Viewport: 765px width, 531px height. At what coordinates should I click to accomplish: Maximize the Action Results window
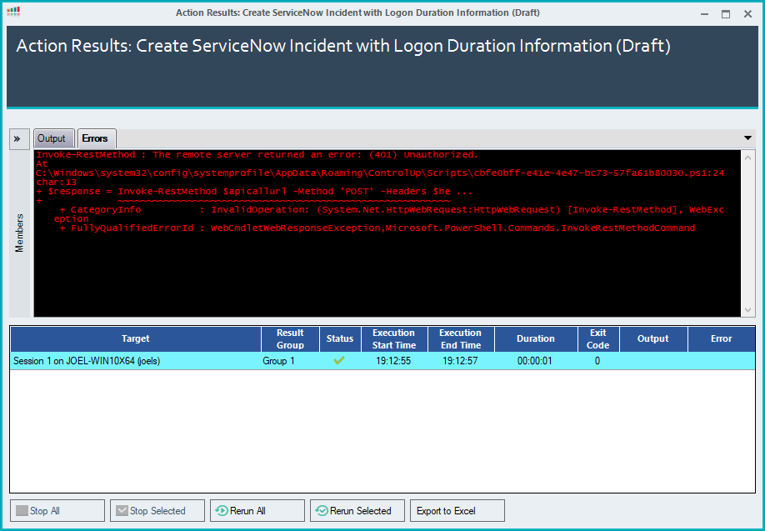coord(726,13)
